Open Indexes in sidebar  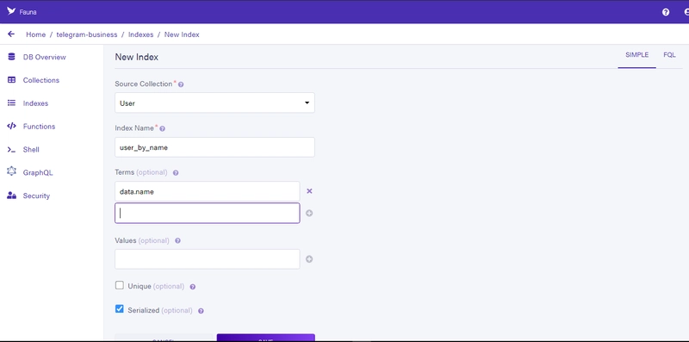pyautogui.click(x=35, y=103)
